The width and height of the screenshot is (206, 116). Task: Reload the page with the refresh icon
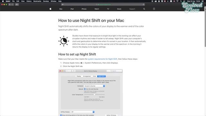[x=144, y=5]
